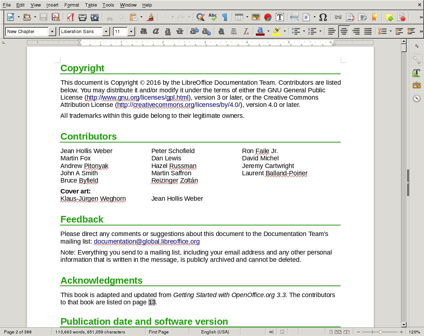The width and height of the screenshot is (424, 336).
Task: Open the sidebar Gallery panel
Action: tap(417, 85)
